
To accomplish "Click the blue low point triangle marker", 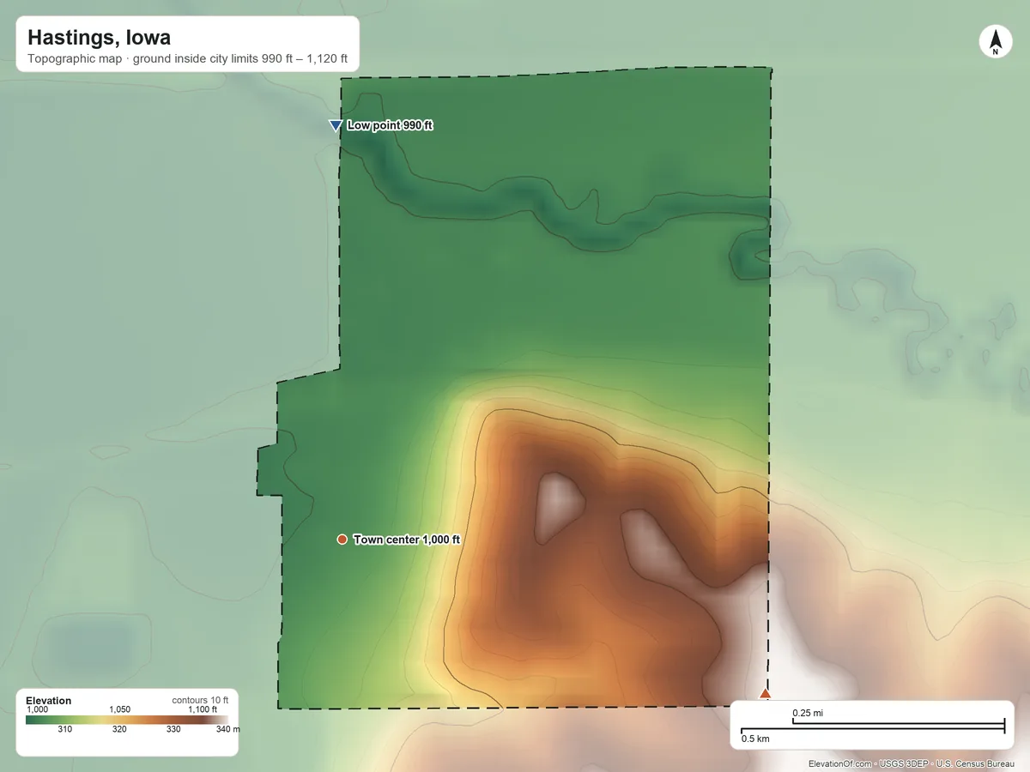I will point(336,126).
